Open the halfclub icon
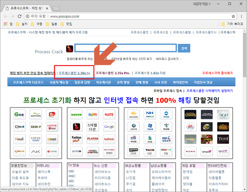The image size is (247, 192). pyautogui.click(x=109, y=139)
